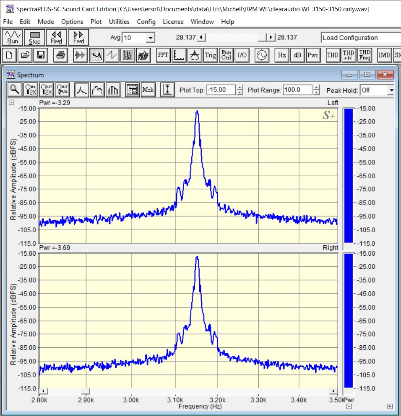Expand the Peak Hold dropdown
The height and width of the screenshot is (416, 401).
[x=391, y=90]
